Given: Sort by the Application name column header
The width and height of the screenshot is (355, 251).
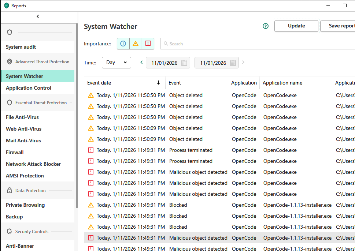Looking at the screenshot, I should tap(296, 83).
